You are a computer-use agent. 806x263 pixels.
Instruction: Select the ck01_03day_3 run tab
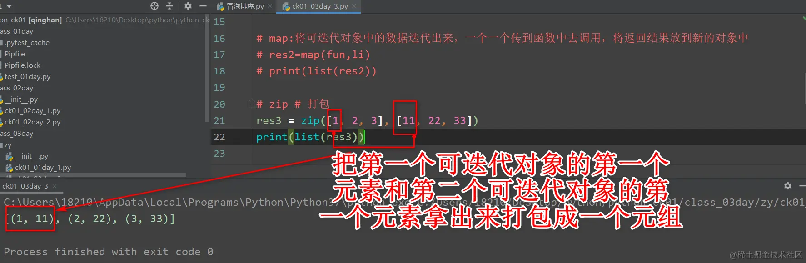pyautogui.click(x=25, y=186)
